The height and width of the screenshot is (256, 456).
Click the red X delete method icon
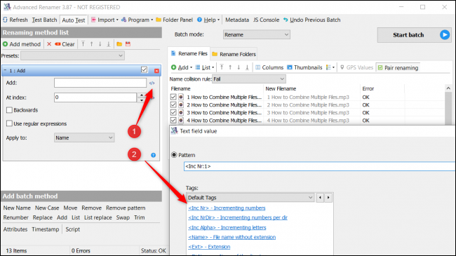49,44
